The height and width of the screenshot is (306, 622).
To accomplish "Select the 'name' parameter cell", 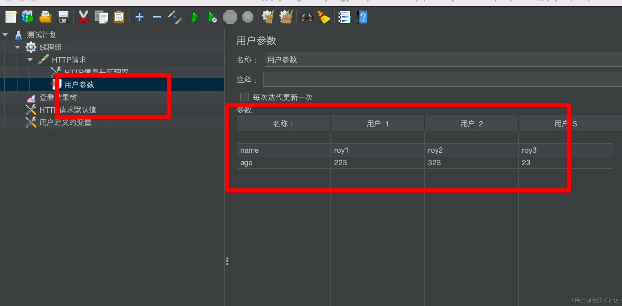I will click(x=284, y=150).
